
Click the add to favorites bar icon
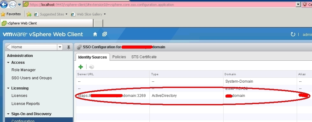pyautogui.click(x=29, y=14)
